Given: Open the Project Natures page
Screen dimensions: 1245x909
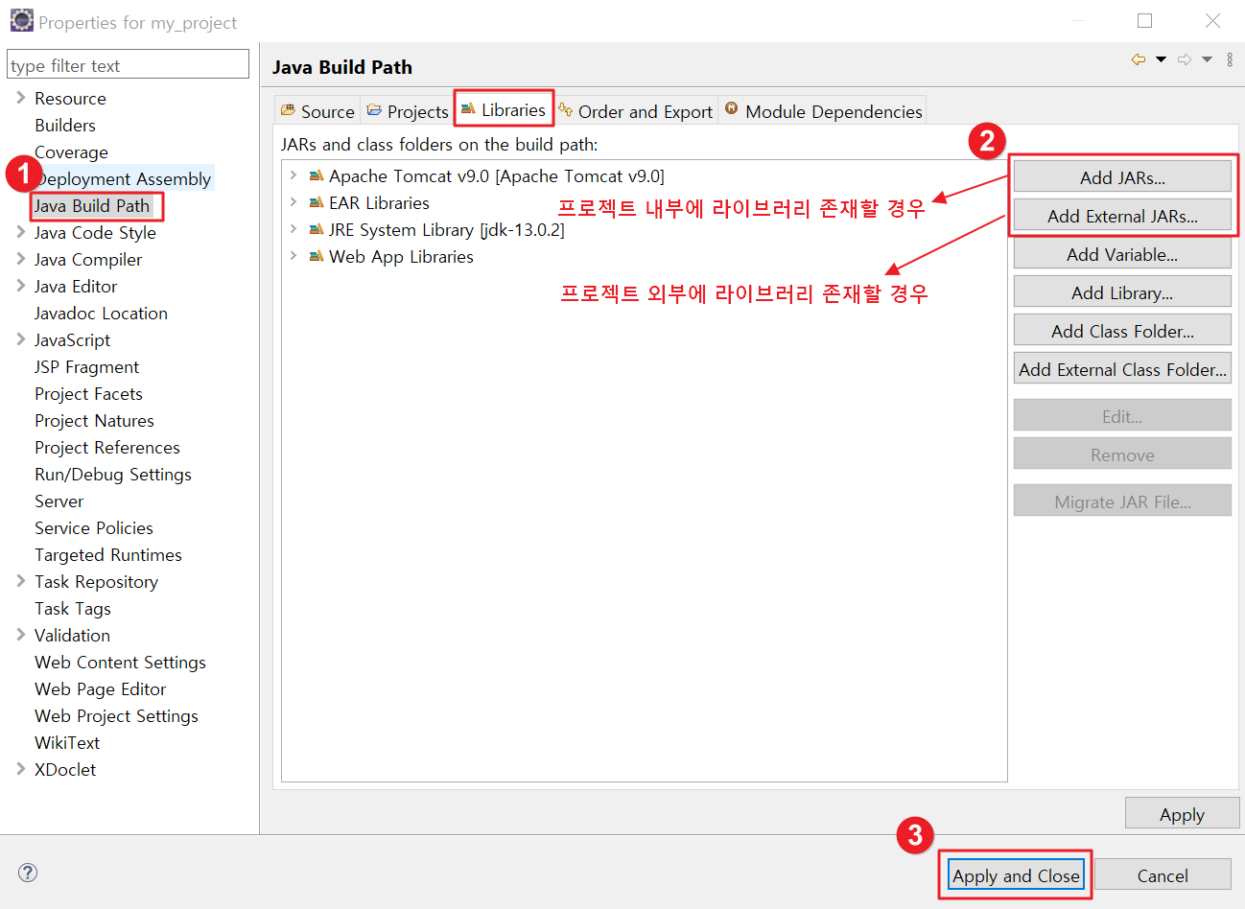Looking at the screenshot, I should tap(94, 420).
